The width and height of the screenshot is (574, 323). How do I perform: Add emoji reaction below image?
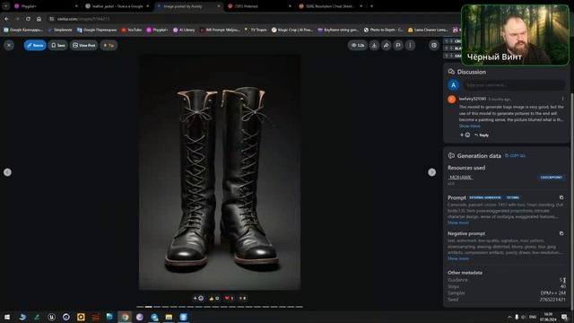[198, 298]
